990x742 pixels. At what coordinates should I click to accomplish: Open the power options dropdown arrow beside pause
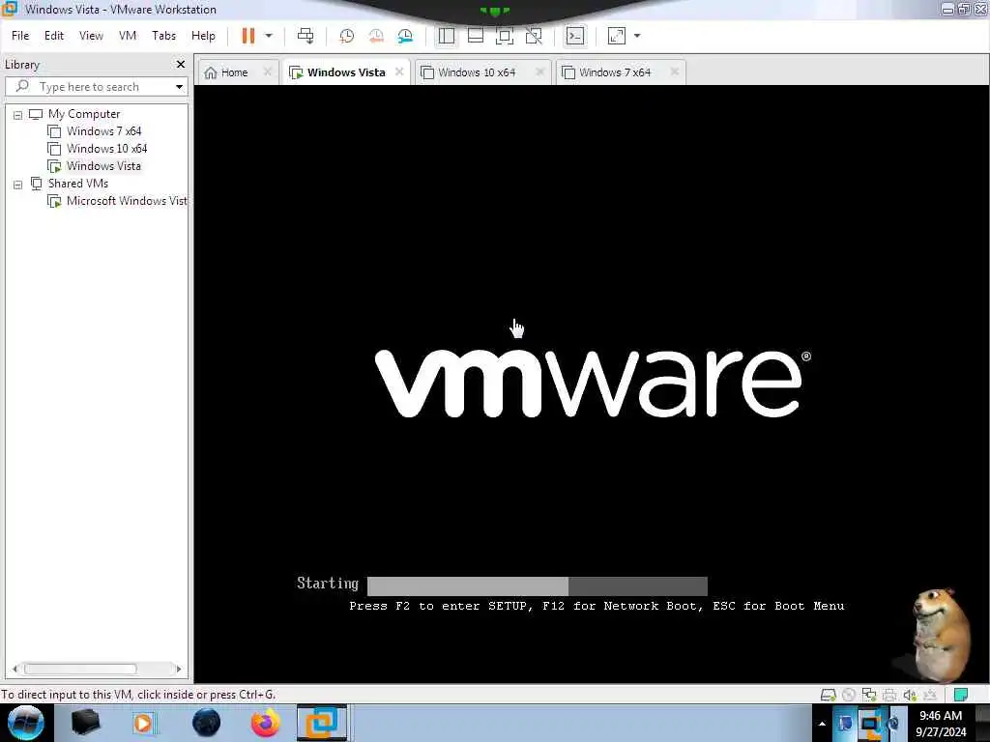point(269,36)
